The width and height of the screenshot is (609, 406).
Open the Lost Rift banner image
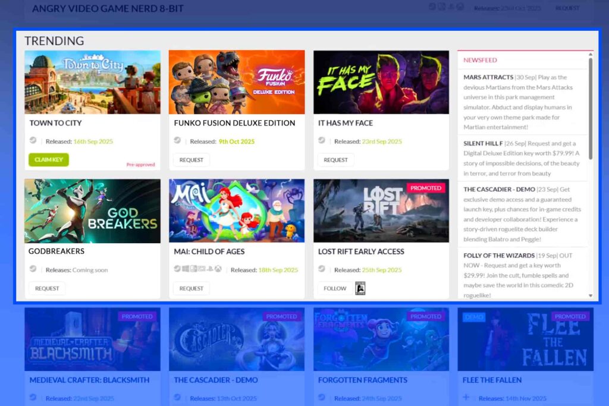(x=381, y=211)
